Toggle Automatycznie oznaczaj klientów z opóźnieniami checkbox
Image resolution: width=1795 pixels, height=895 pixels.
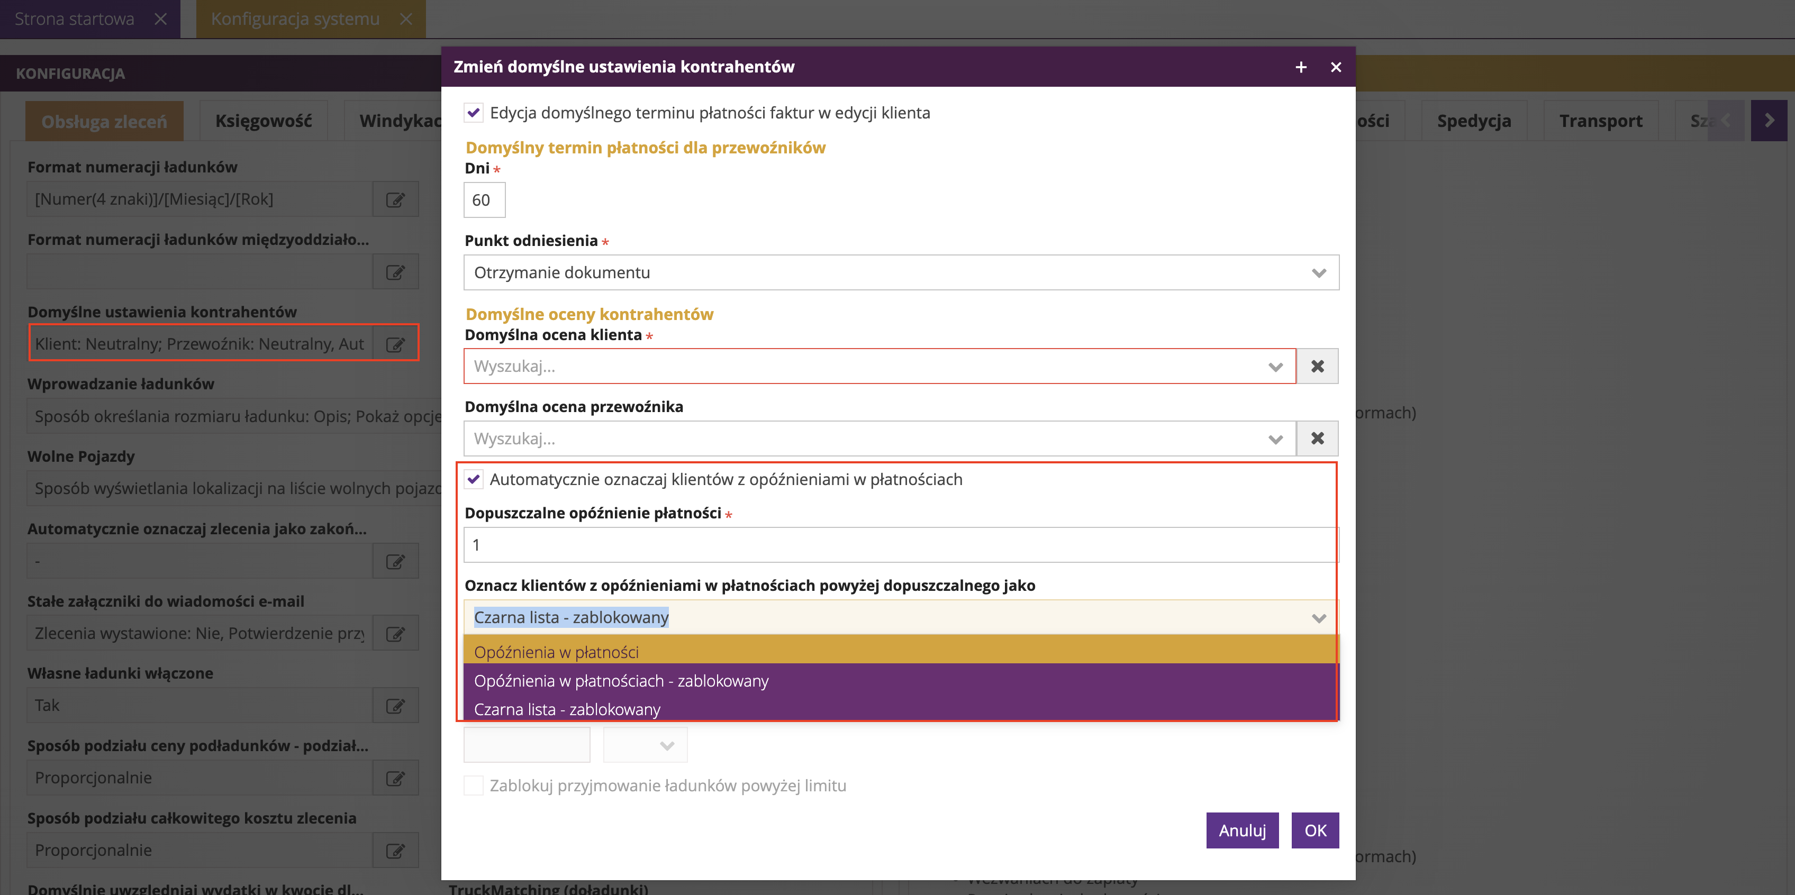(x=474, y=480)
